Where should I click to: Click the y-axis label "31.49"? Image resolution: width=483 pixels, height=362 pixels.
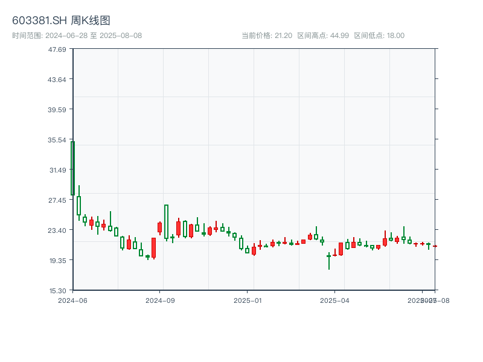(58, 170)
